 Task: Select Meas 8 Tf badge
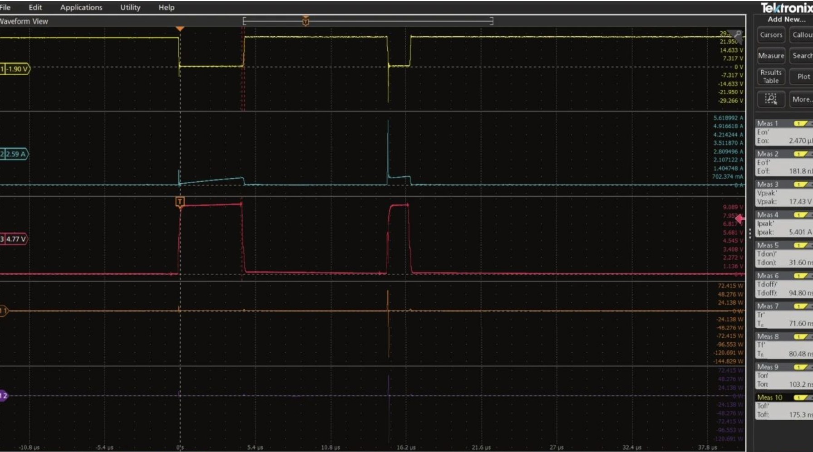click(x=784, y=345)
